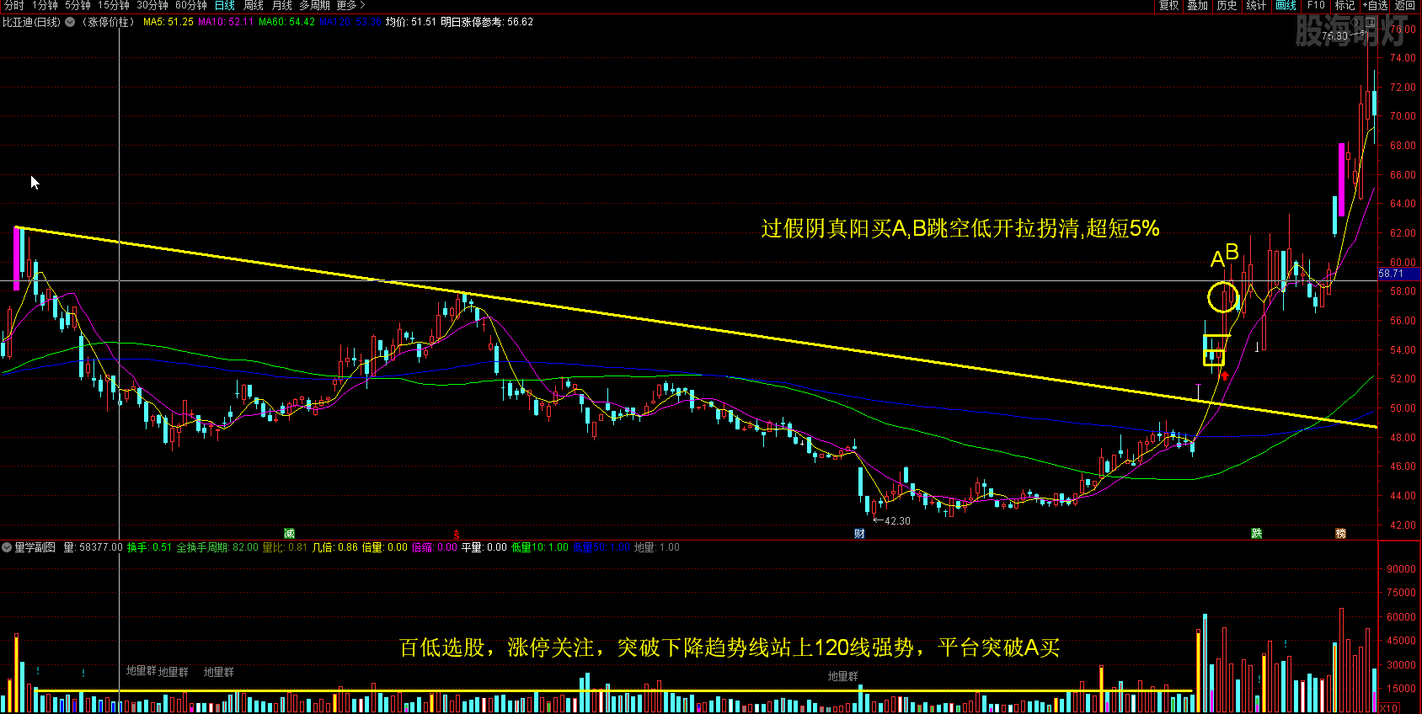Click the 平量: 0.00 value
Screen dimensions: 1422x714
click(484, 547)
